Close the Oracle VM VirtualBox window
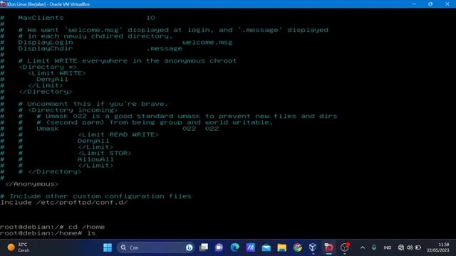 pyautogui.click(x=447, y=4)
